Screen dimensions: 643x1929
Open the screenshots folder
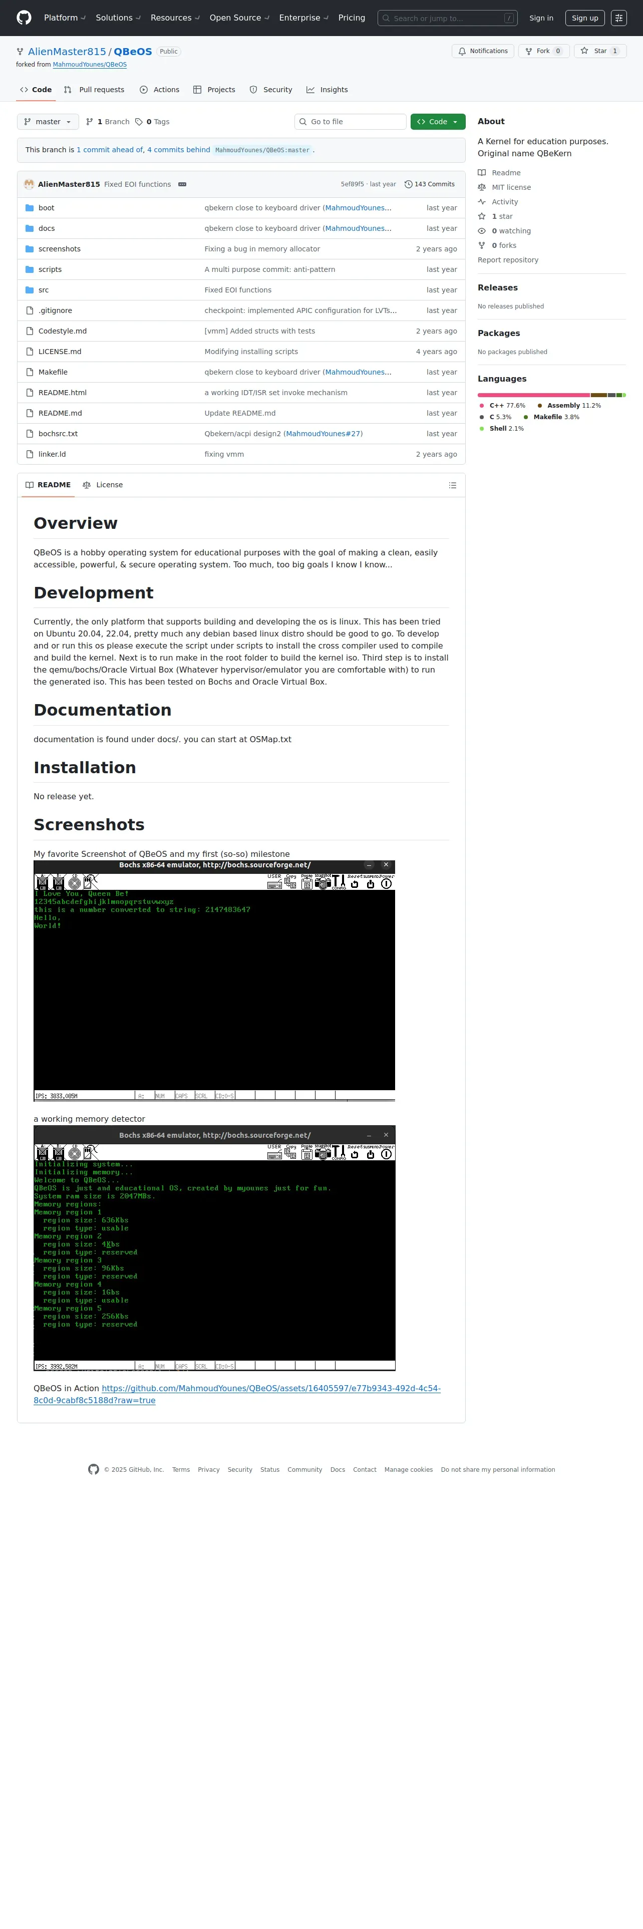click(59, 249)
